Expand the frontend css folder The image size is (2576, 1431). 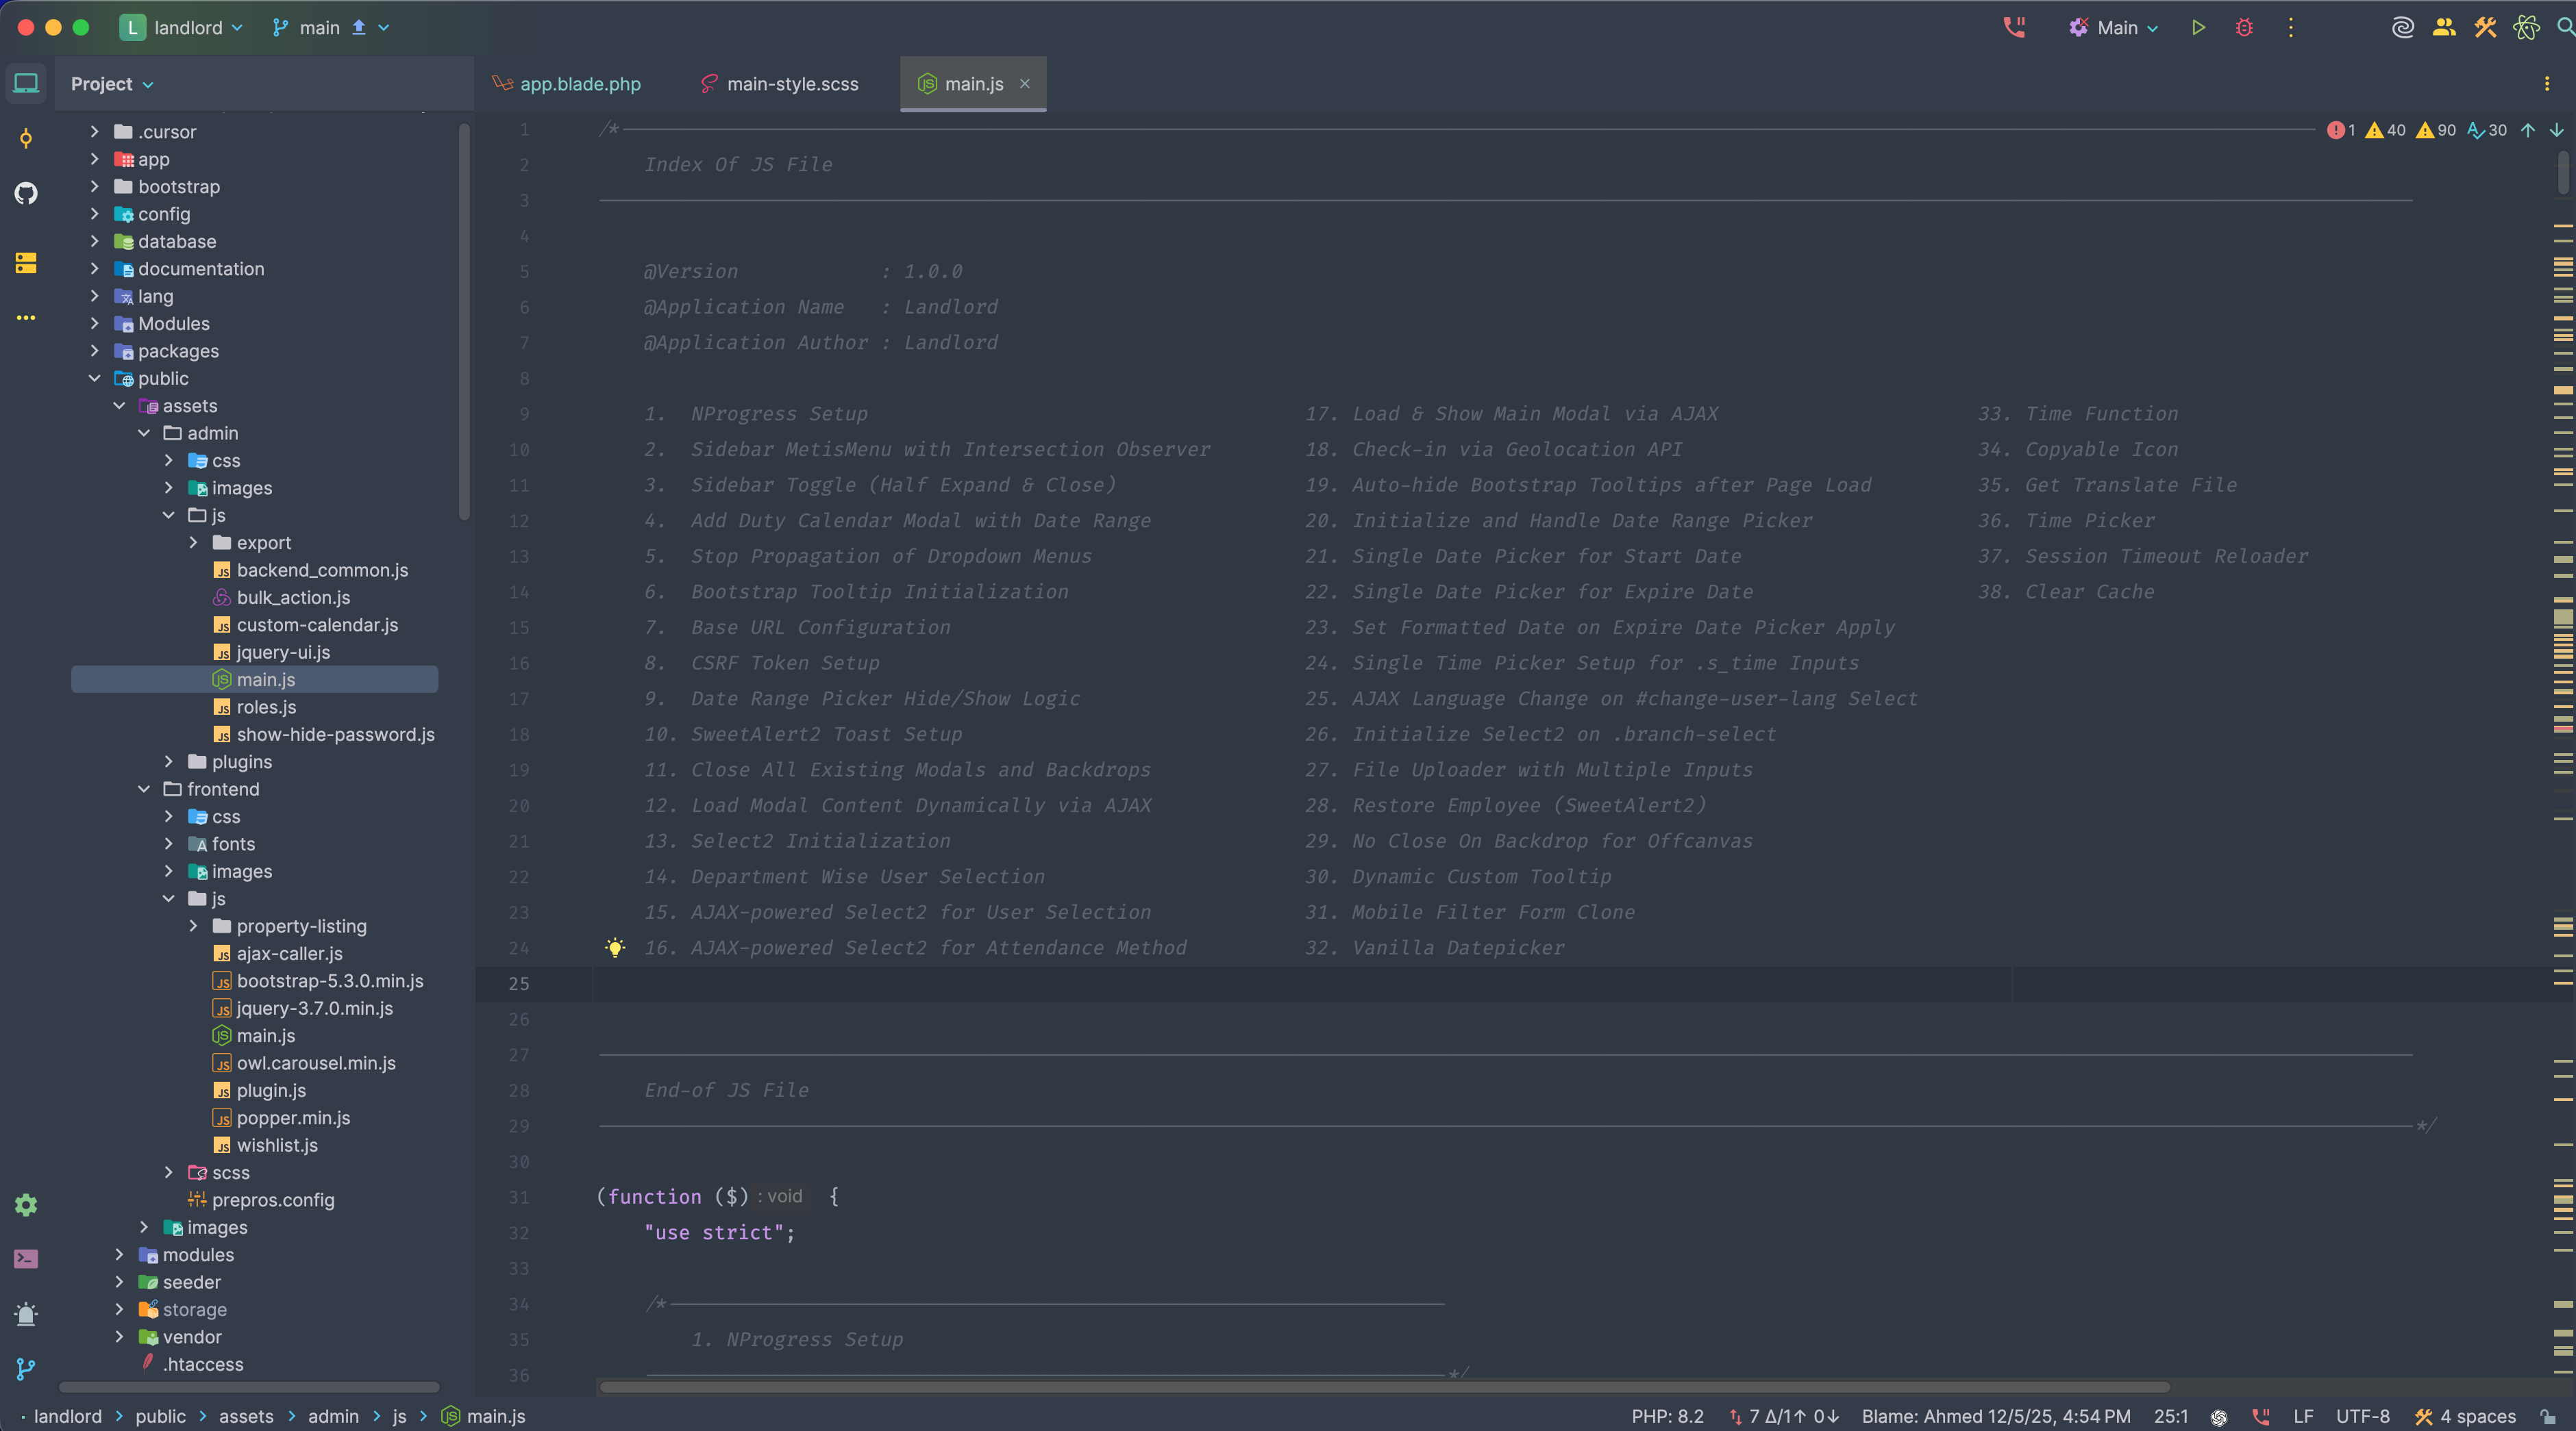[168, 816]
